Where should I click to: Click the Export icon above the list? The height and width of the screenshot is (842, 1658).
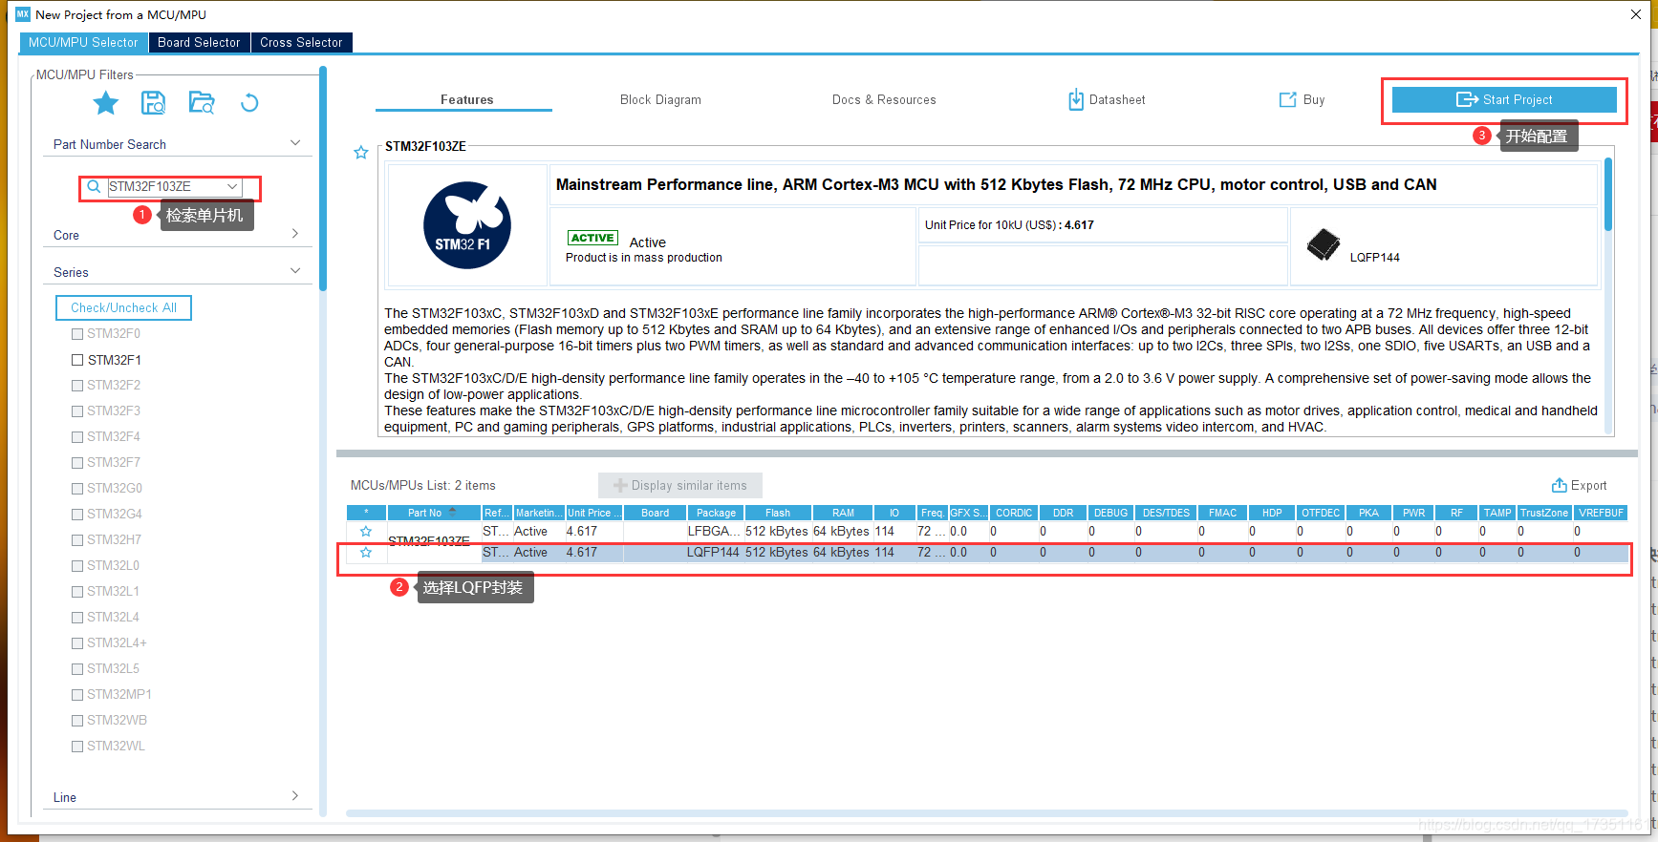pos(1559,485)
